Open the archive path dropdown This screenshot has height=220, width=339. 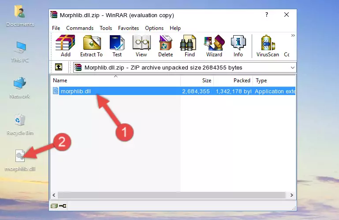point(293,67)
